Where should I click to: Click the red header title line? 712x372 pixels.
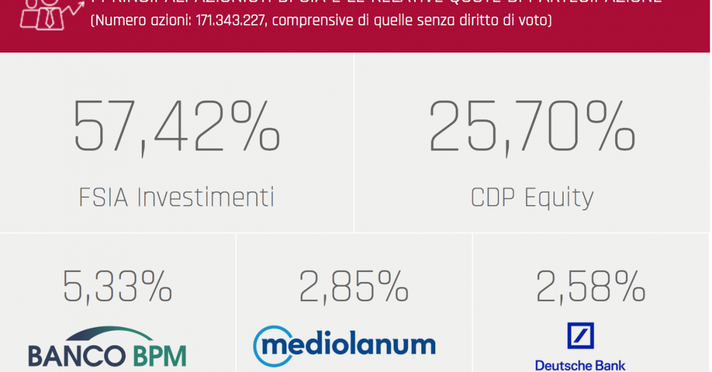(376, 2)
